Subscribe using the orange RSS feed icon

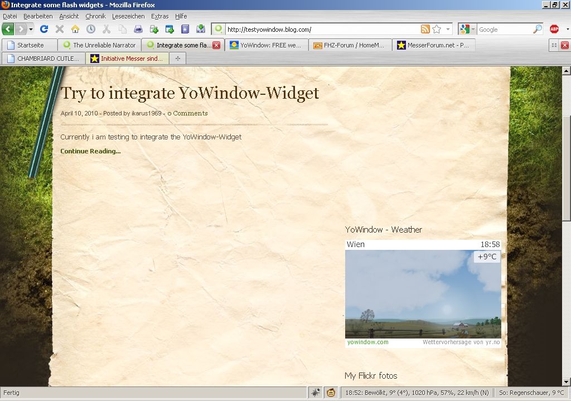[x=424, y=28]
